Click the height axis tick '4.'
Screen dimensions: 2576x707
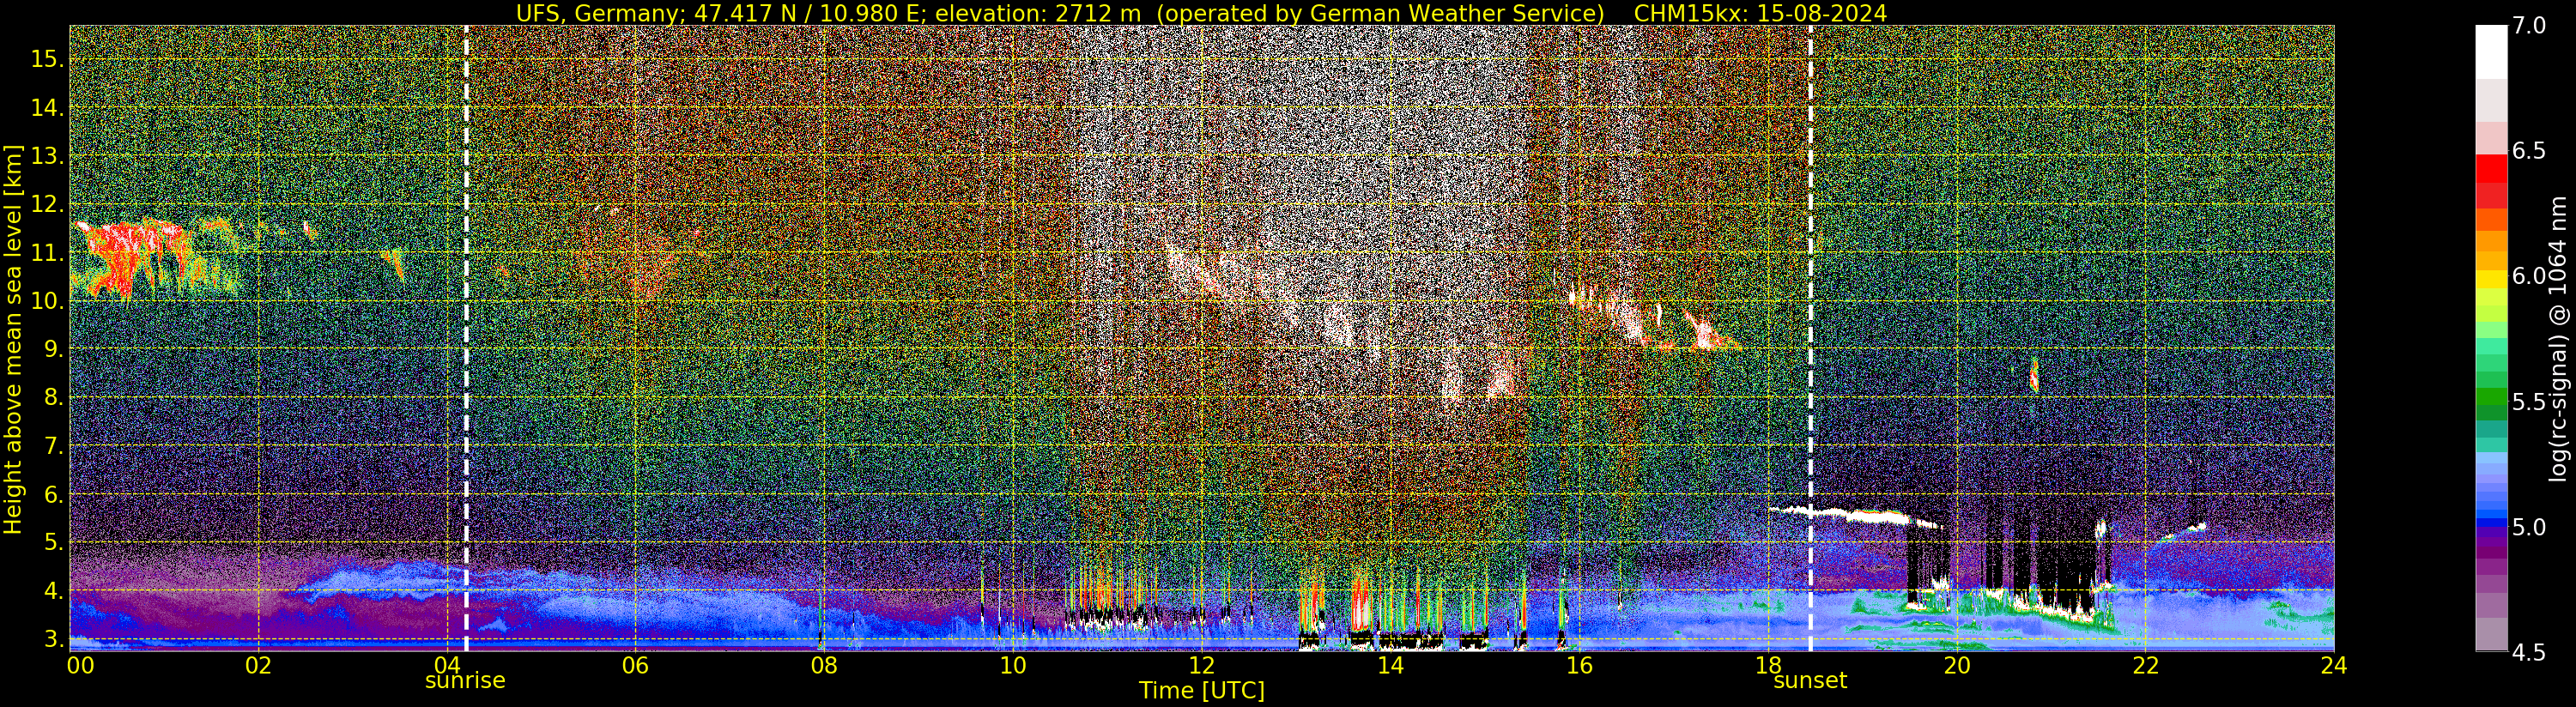point(53,591)
